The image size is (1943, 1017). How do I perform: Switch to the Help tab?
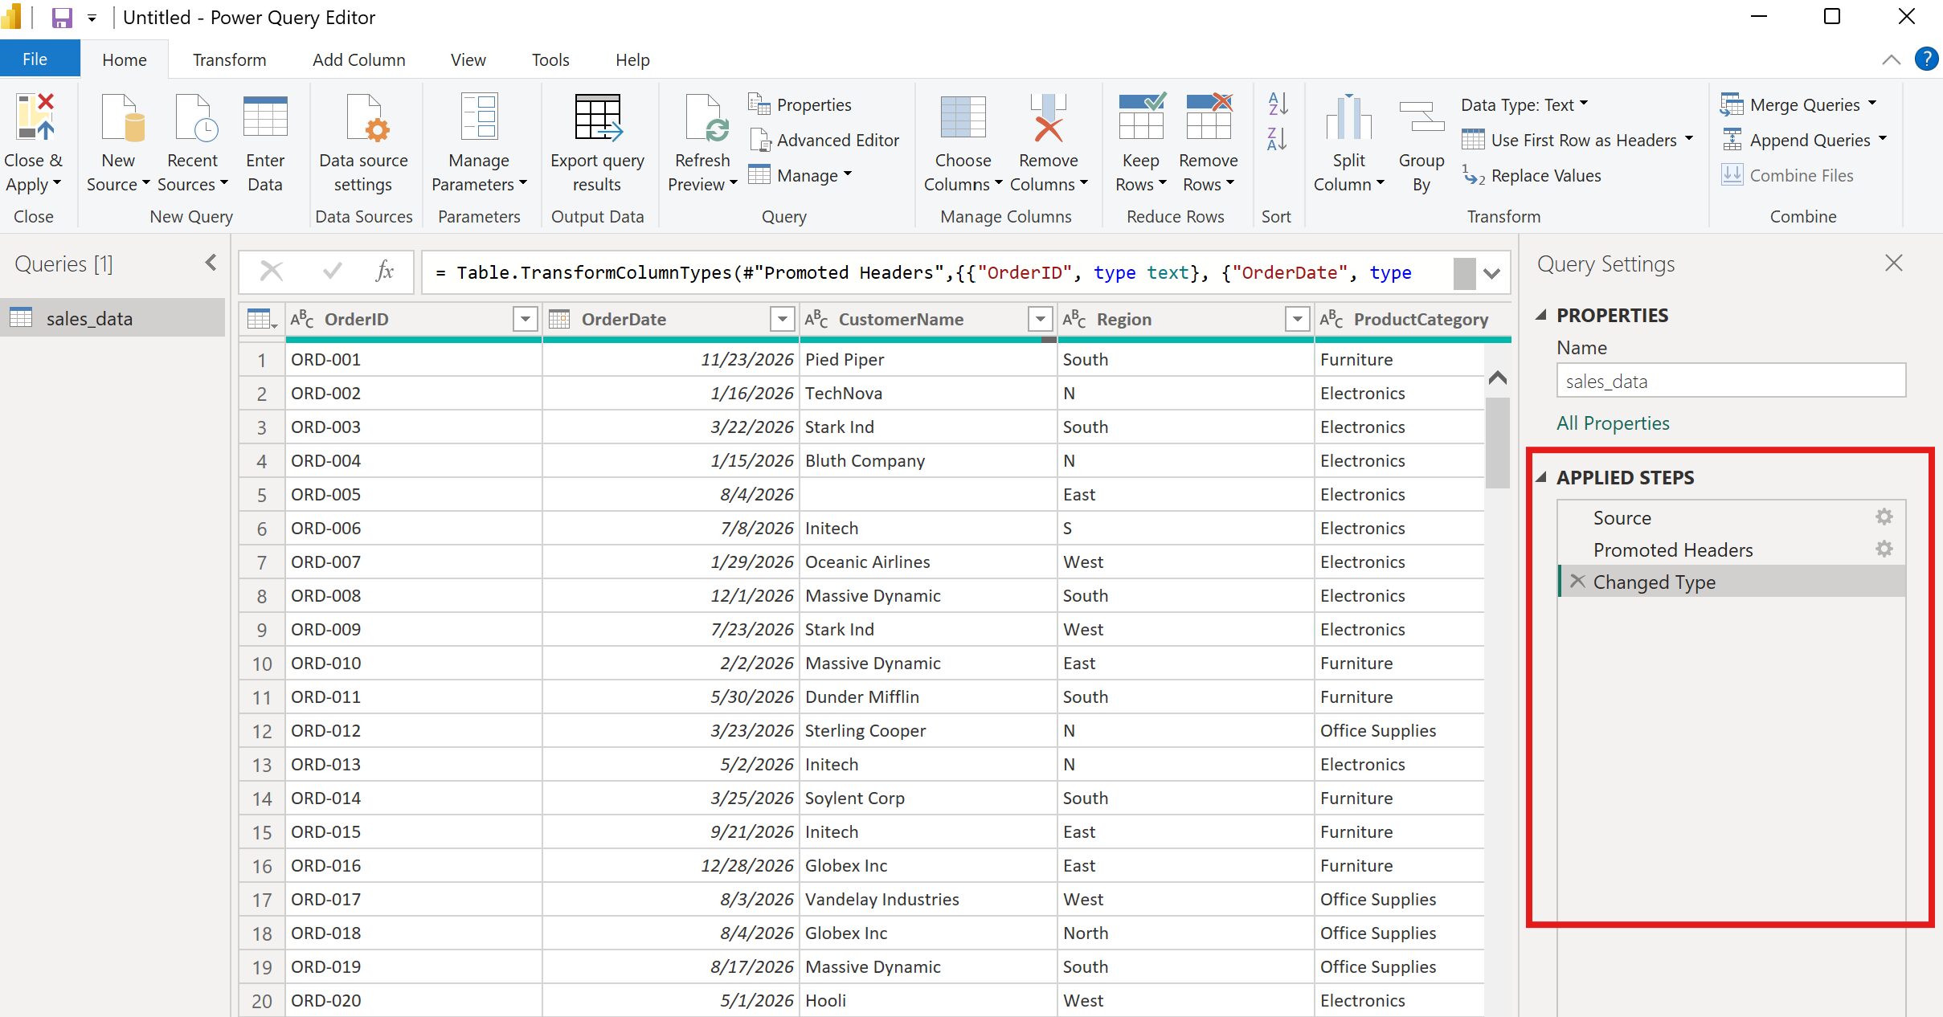click(x=632, y=59)
